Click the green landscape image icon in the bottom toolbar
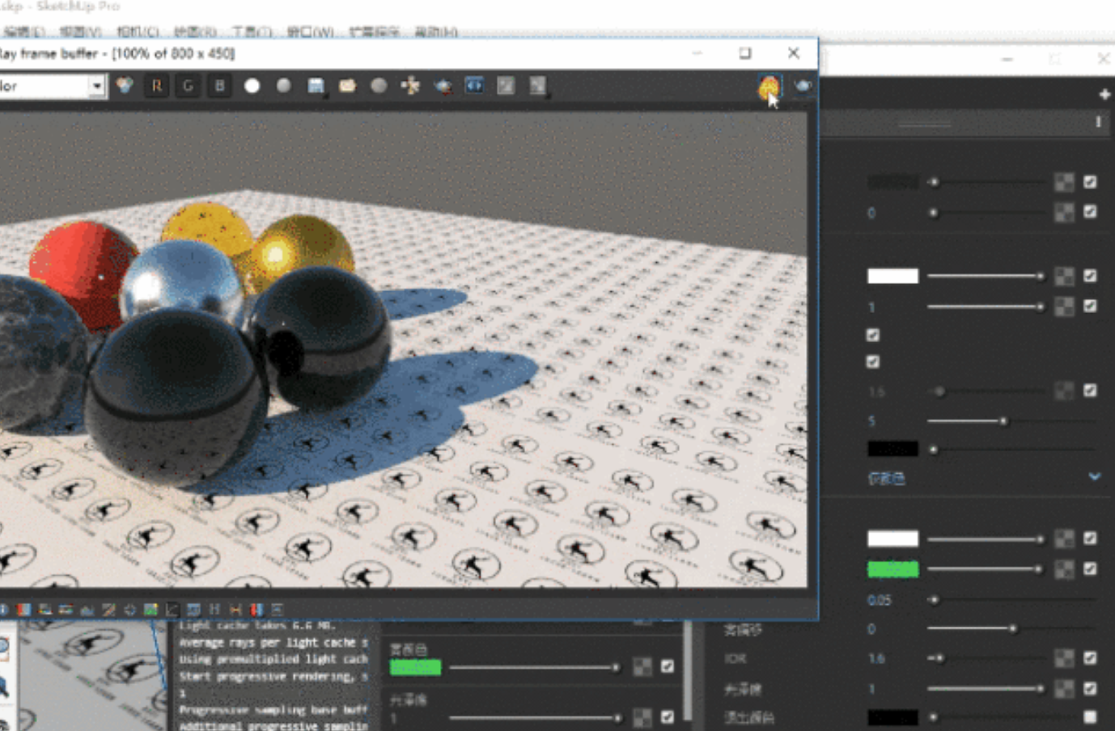The width and height of the screenshot is (1115, 731). click(151, 610)
